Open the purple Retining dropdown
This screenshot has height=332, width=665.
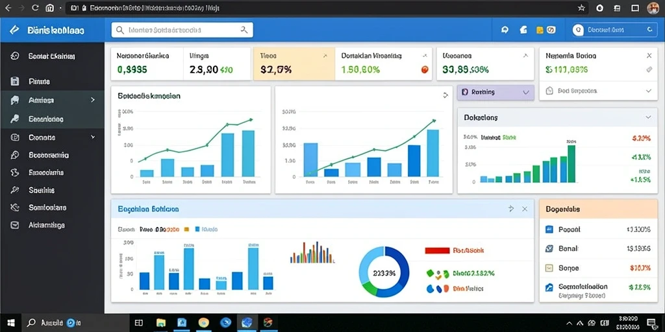click(x=496, y=92)
